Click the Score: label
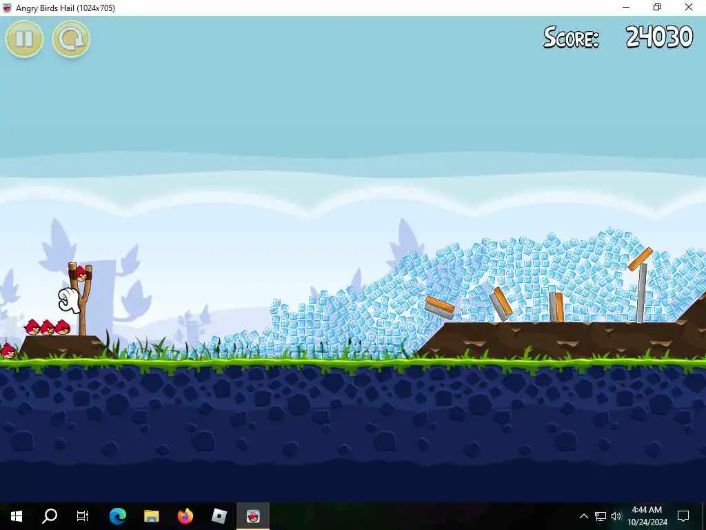706x530 pixels. click(x=572, y=37)
